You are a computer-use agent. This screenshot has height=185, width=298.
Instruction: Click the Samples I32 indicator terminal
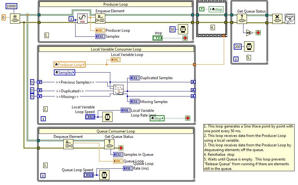(x=100, y=36)
